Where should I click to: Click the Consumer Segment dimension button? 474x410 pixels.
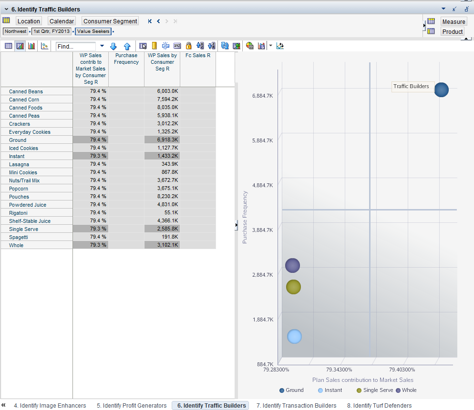110,21
